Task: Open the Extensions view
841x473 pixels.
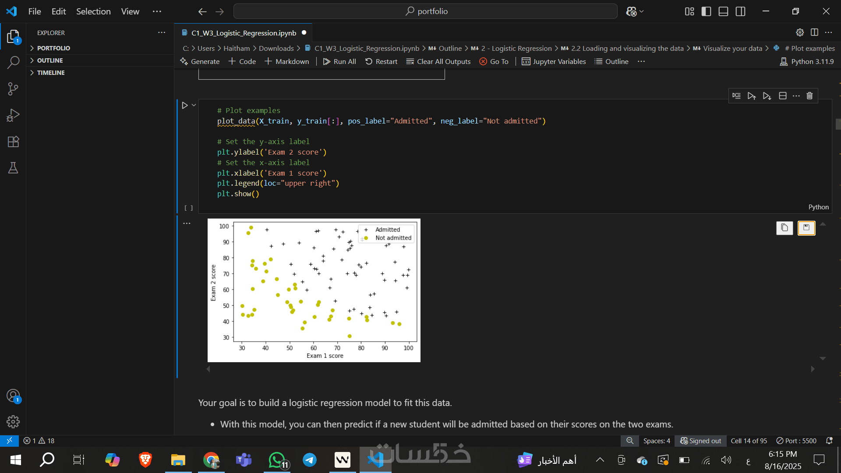Action: (13, 141)
